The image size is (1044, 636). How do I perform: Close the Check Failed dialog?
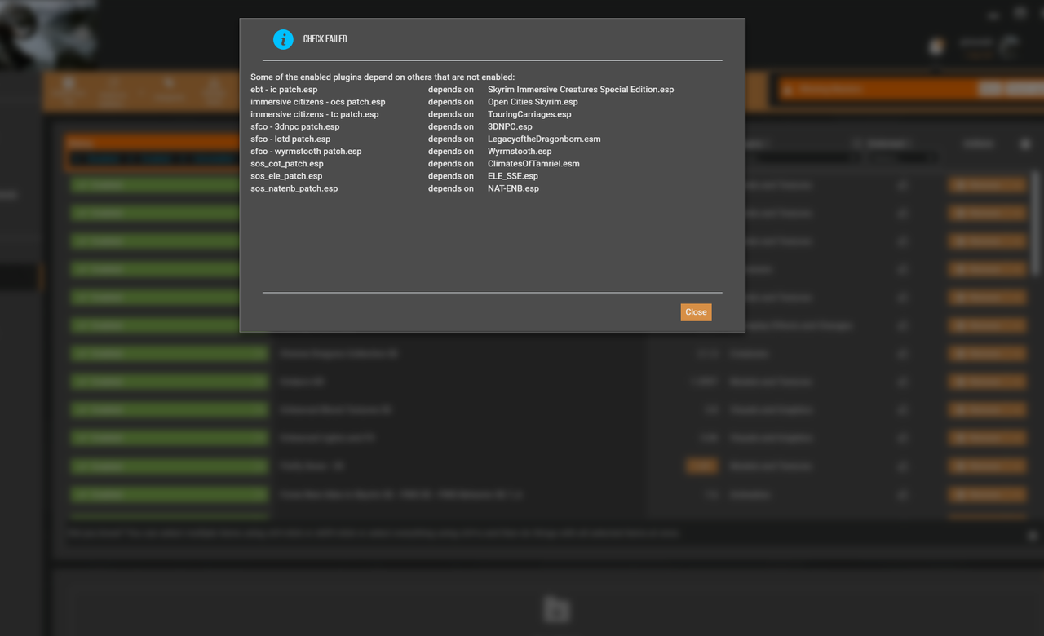click(696, 312)
